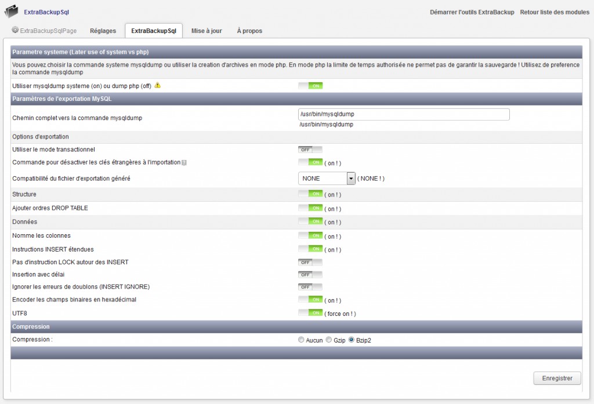594x404 pixels.
Task: Select the ExtraBackupSql tab
Action: point(154,31)
